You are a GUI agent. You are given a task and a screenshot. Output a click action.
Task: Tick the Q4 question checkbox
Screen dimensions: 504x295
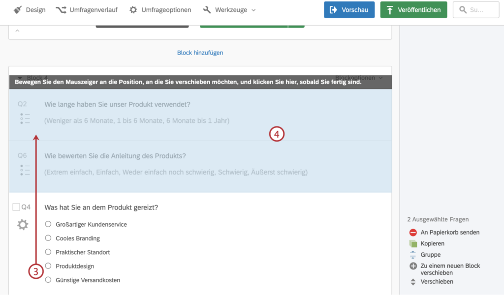point(16,207)
